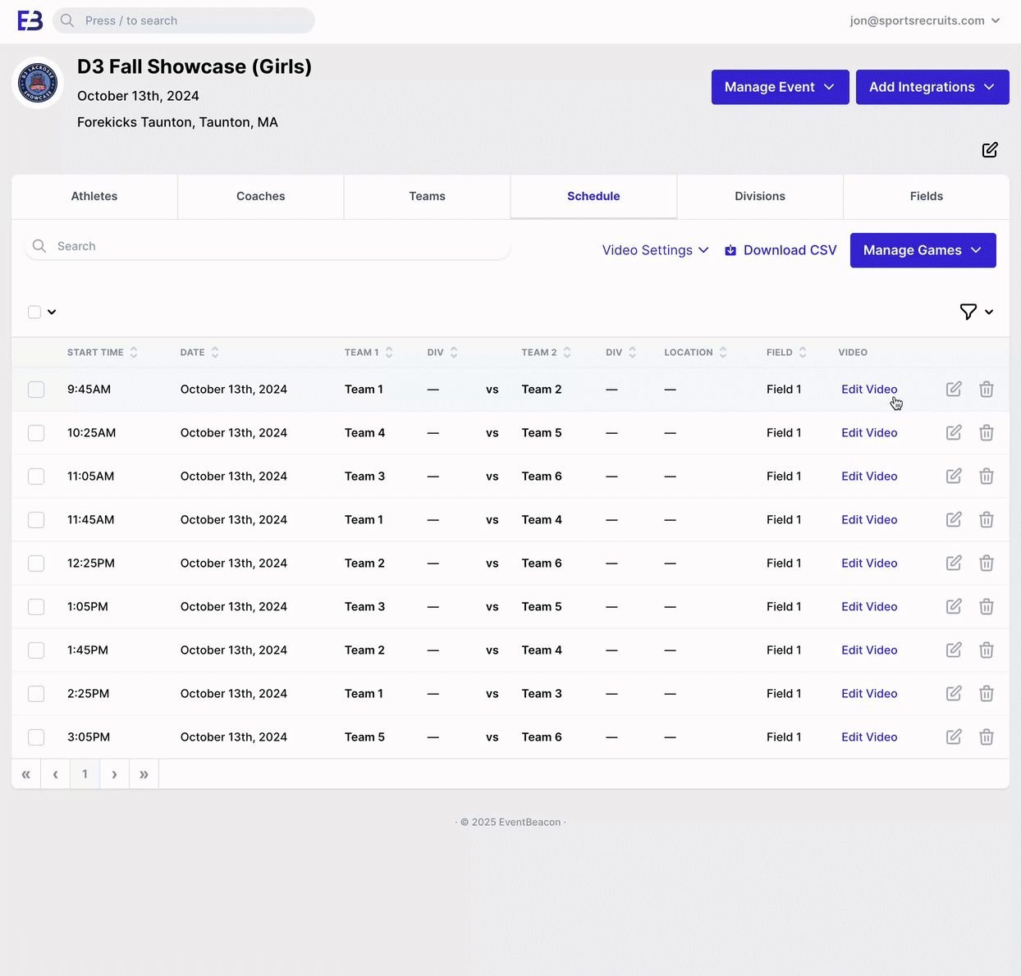Click the EventBeacon logo icon
This screenshot has width=1021, height=976.
click(x=30, y=21)
